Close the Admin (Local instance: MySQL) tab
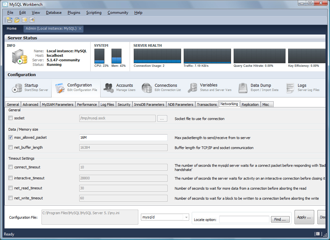 [80, 28]
